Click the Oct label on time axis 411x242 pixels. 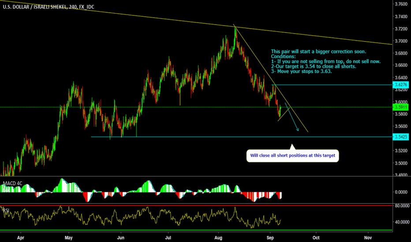(x=316, y=238)
